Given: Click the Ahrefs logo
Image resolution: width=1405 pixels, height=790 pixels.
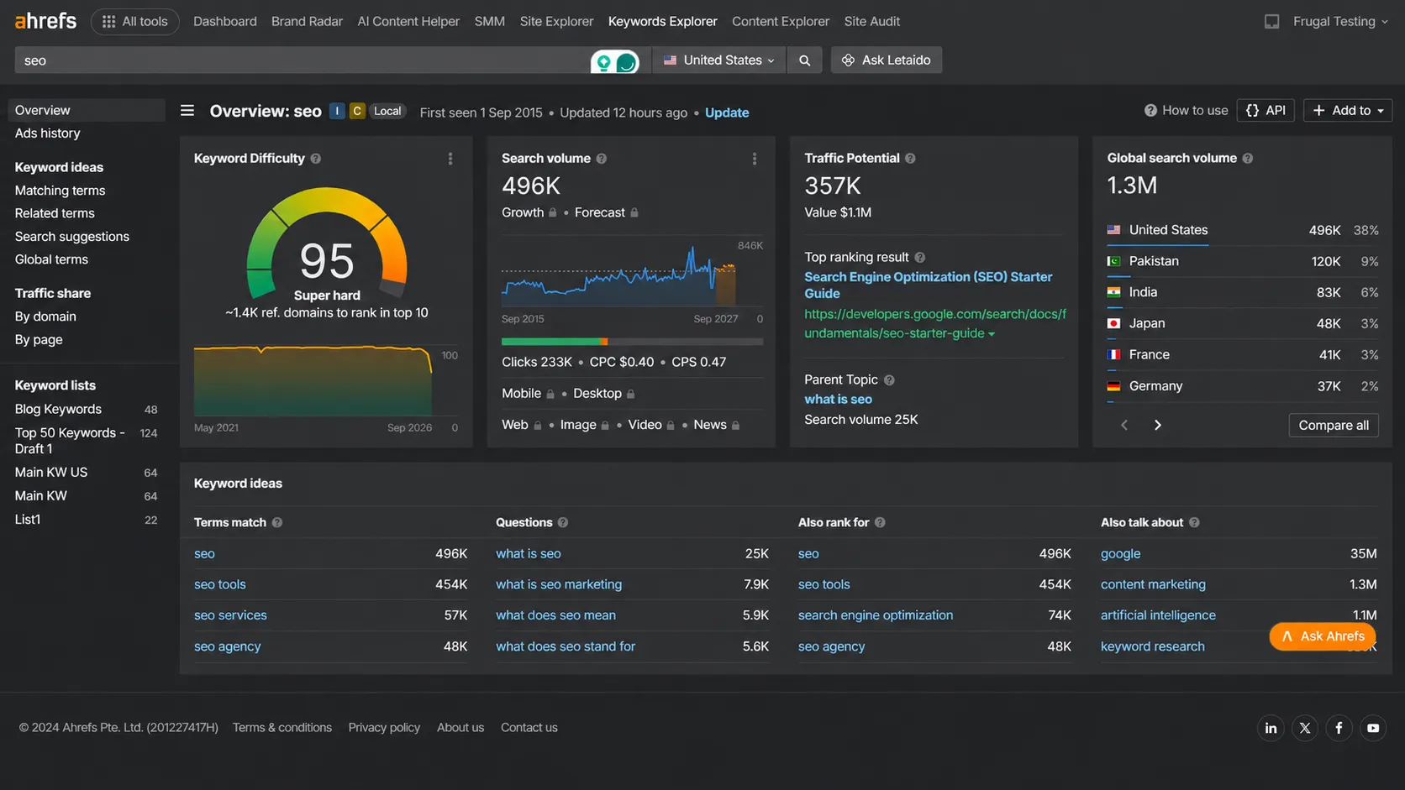Looking at the screenshot, I should (45, 21).
